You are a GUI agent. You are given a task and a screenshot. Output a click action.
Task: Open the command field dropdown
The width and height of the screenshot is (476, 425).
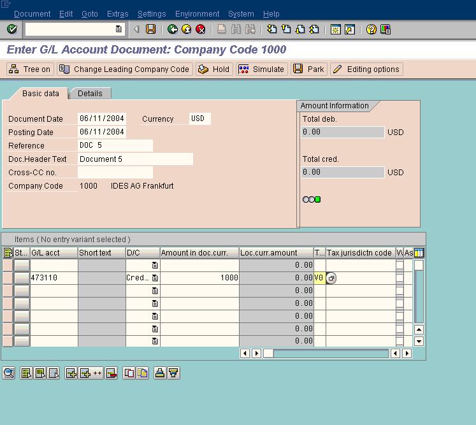click(119, 29)
